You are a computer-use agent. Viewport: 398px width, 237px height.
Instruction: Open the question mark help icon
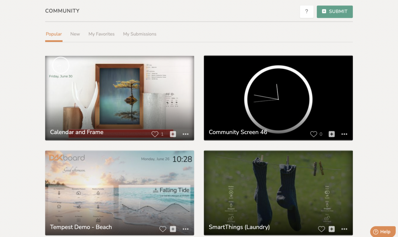306,12
